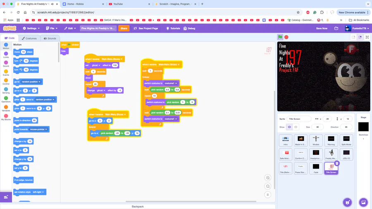Viewport: 372px width, 209px height.
Task: Click the orange Share button
Action: point(124,28)
